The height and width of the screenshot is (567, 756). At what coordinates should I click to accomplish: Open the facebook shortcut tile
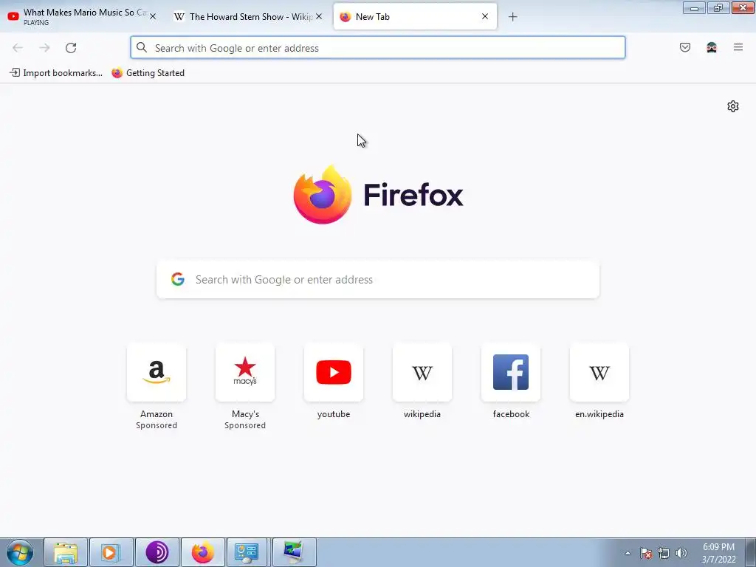coord(511,372)
